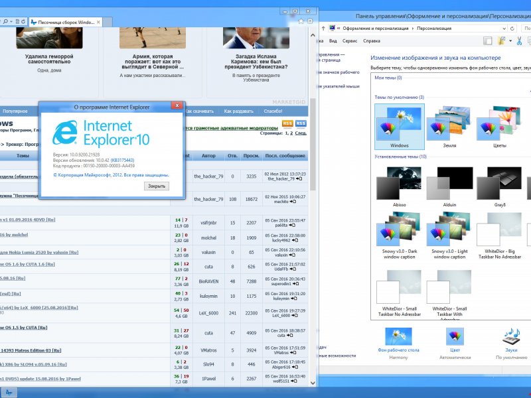Click the Microsoft copyright link in About dialog
The width and height of the screenshot is (531, 398).
pyautogui.click(x=111, y=175)
